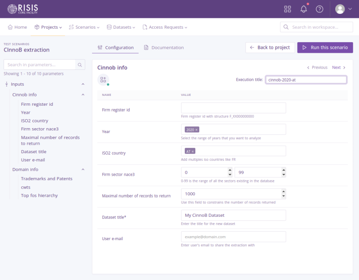Screen dimensions: 359x280
Task: Switch to the Documentation tab
Action: click(164, 47)
